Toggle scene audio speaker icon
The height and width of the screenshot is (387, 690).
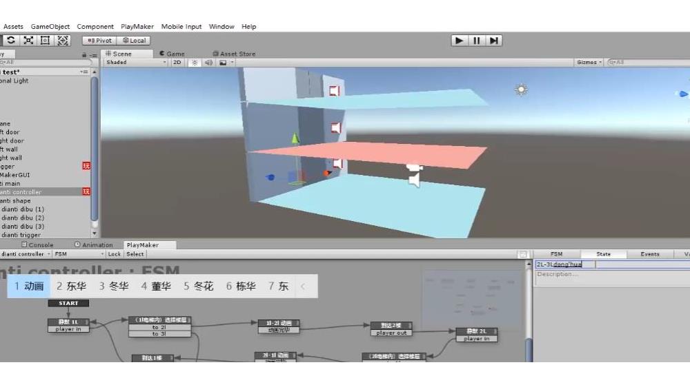click(208, 63)
